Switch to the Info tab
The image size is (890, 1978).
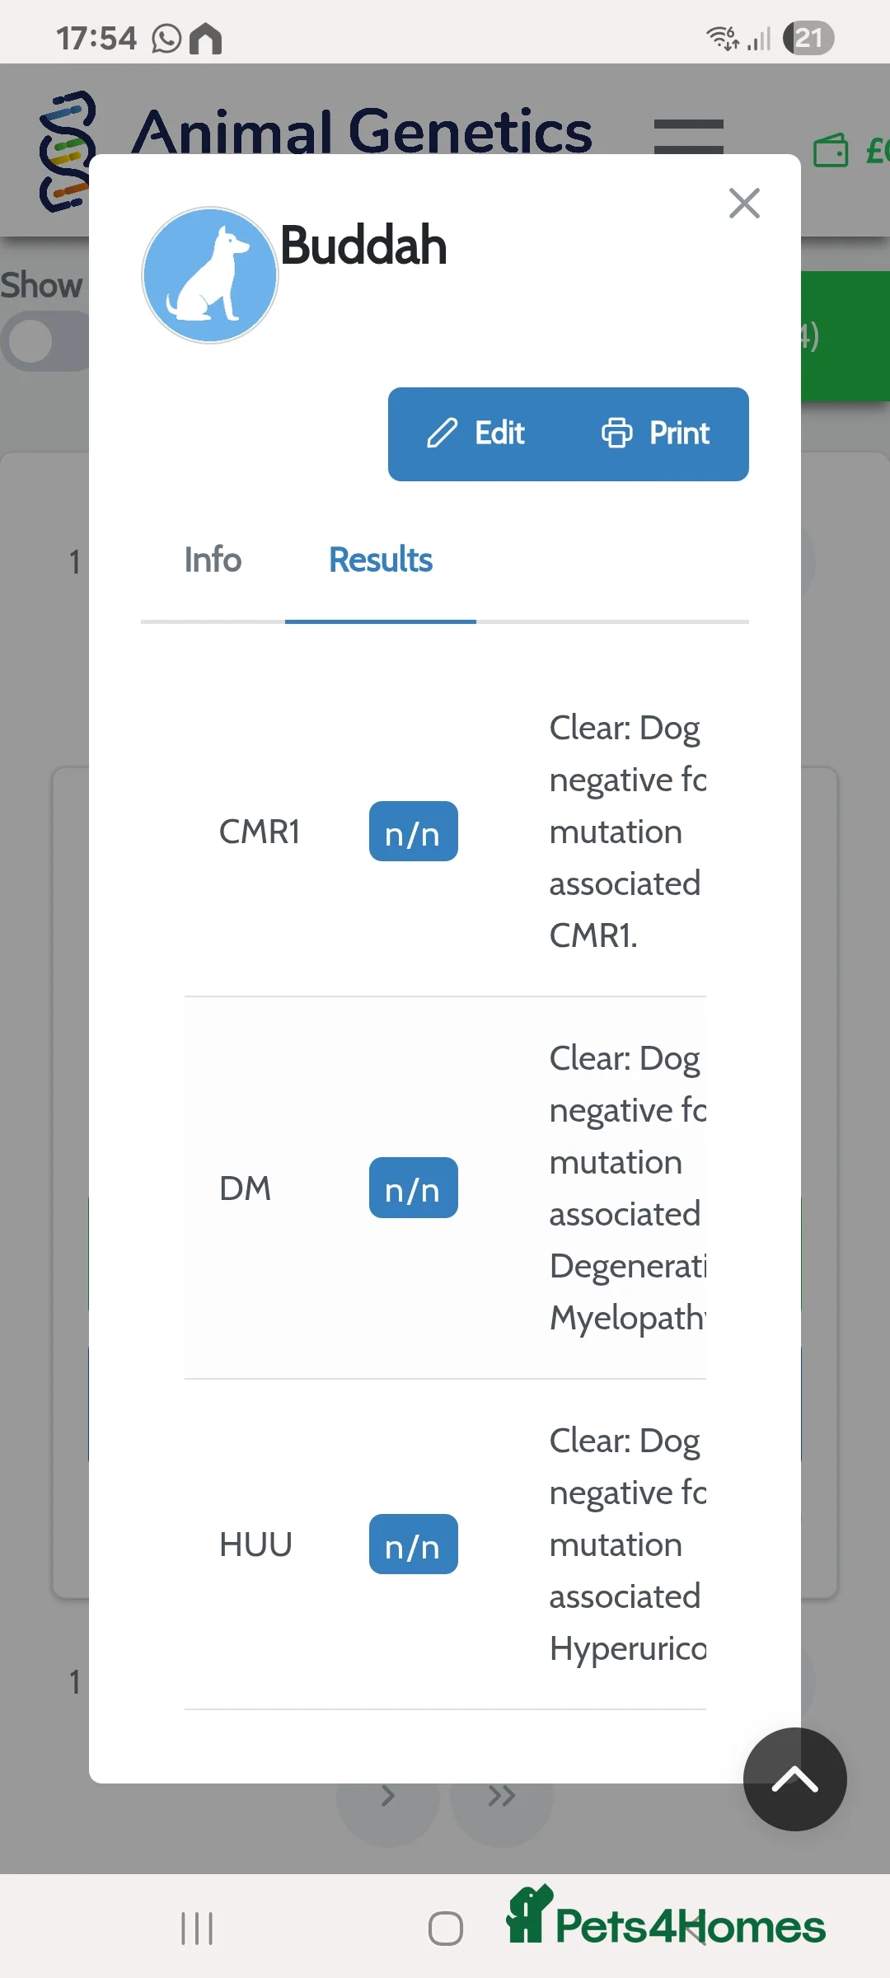point(213,560)
